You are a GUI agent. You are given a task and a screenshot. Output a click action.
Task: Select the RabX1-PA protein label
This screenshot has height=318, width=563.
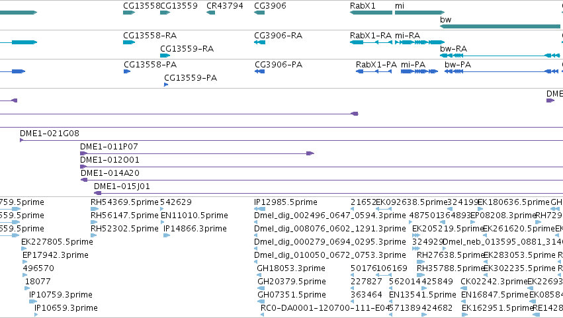coord(376,65)
